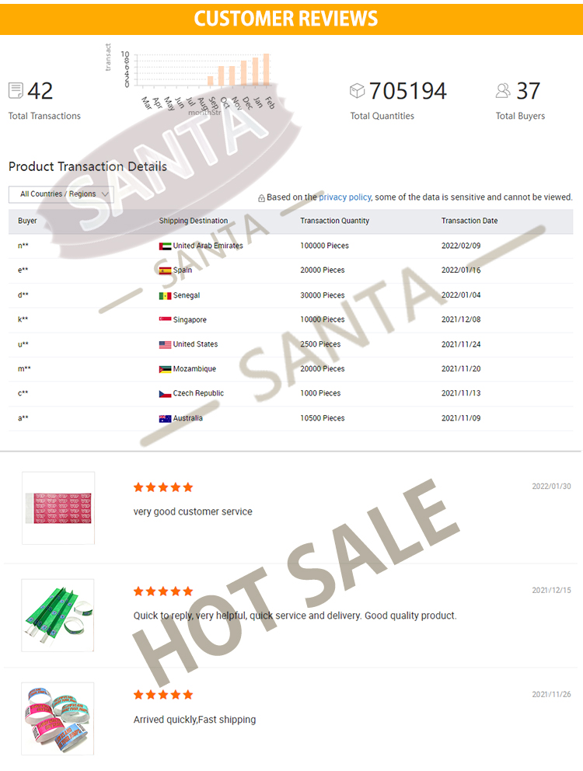The width and height of the screenshot is (583, 771).
Task: Click the Total Transactions document icon
Action: tap(16, 90)
